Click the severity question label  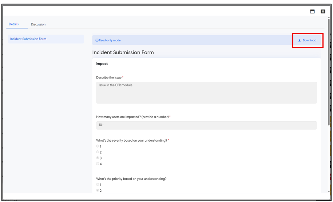(x=131, y=141)
